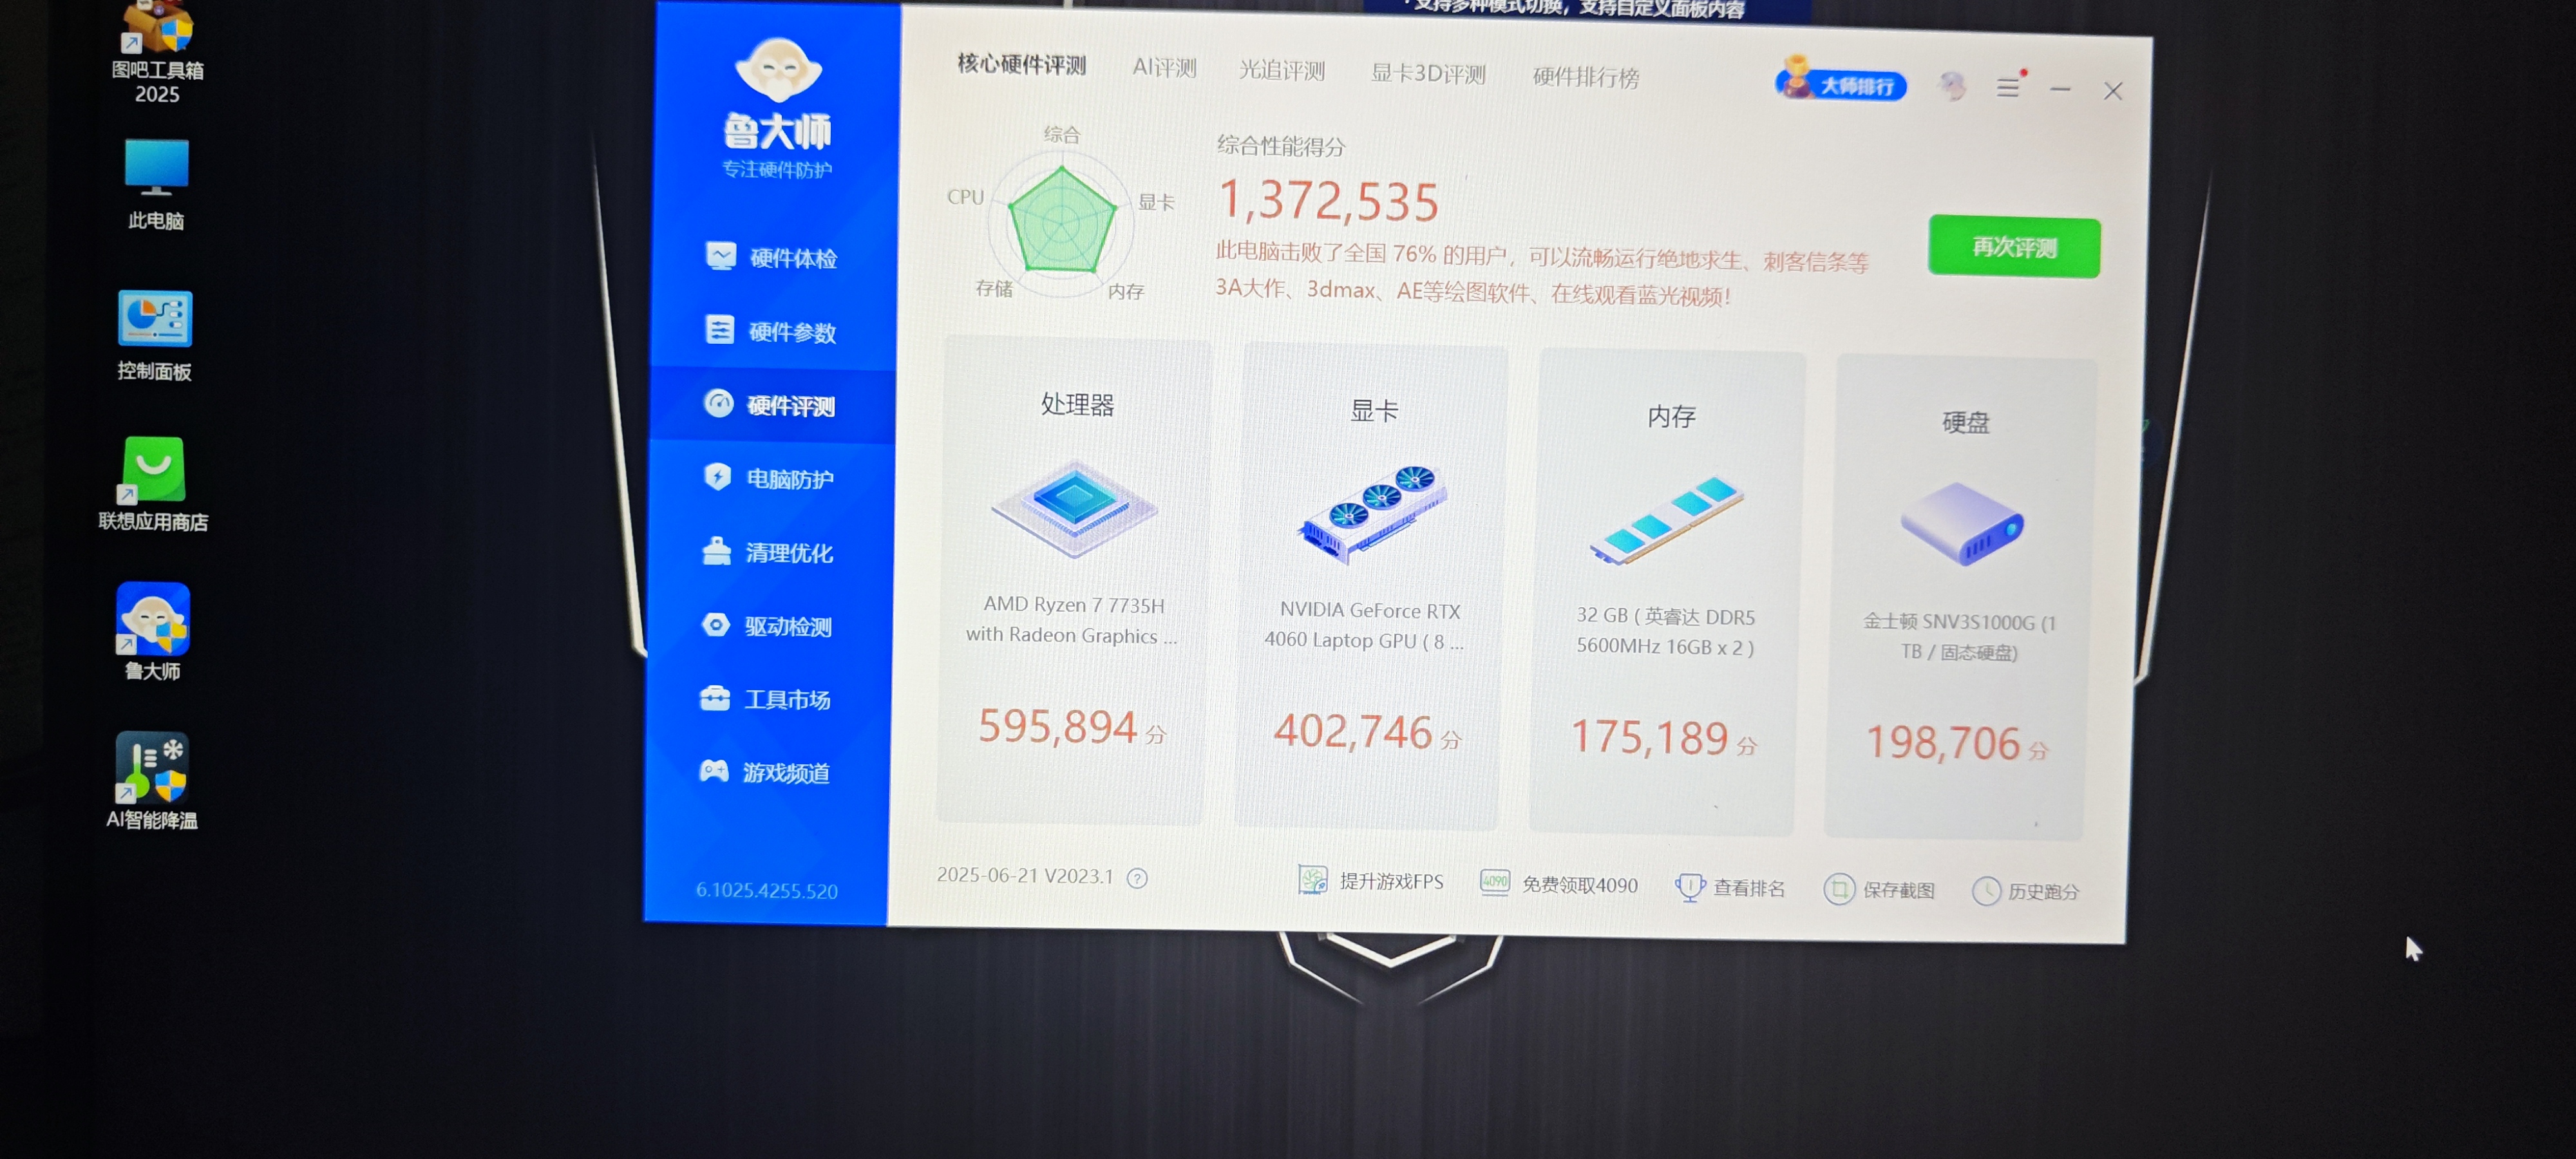Viewport: 2576px width, 1159px height.
Task: Click the 鲁大师 logo in sidebar
Action: pyautogui.click(x=778, y=108)
